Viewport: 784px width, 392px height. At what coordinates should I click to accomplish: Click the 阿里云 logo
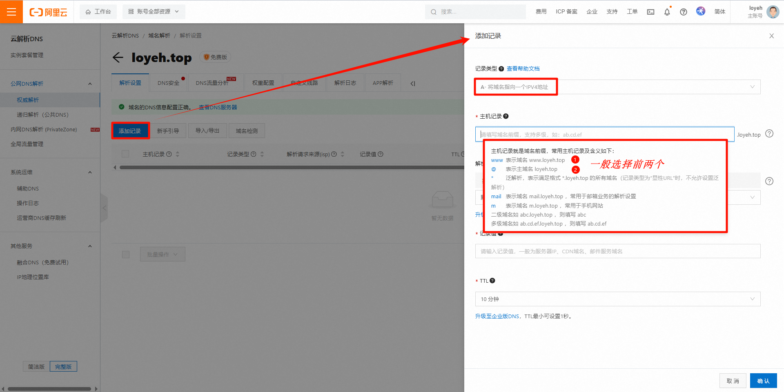[48, 12]
